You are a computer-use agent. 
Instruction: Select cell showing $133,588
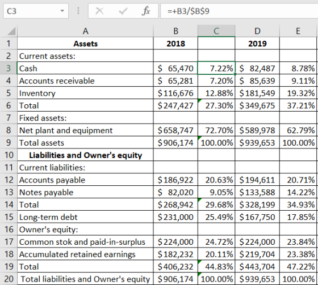(257, 192)
